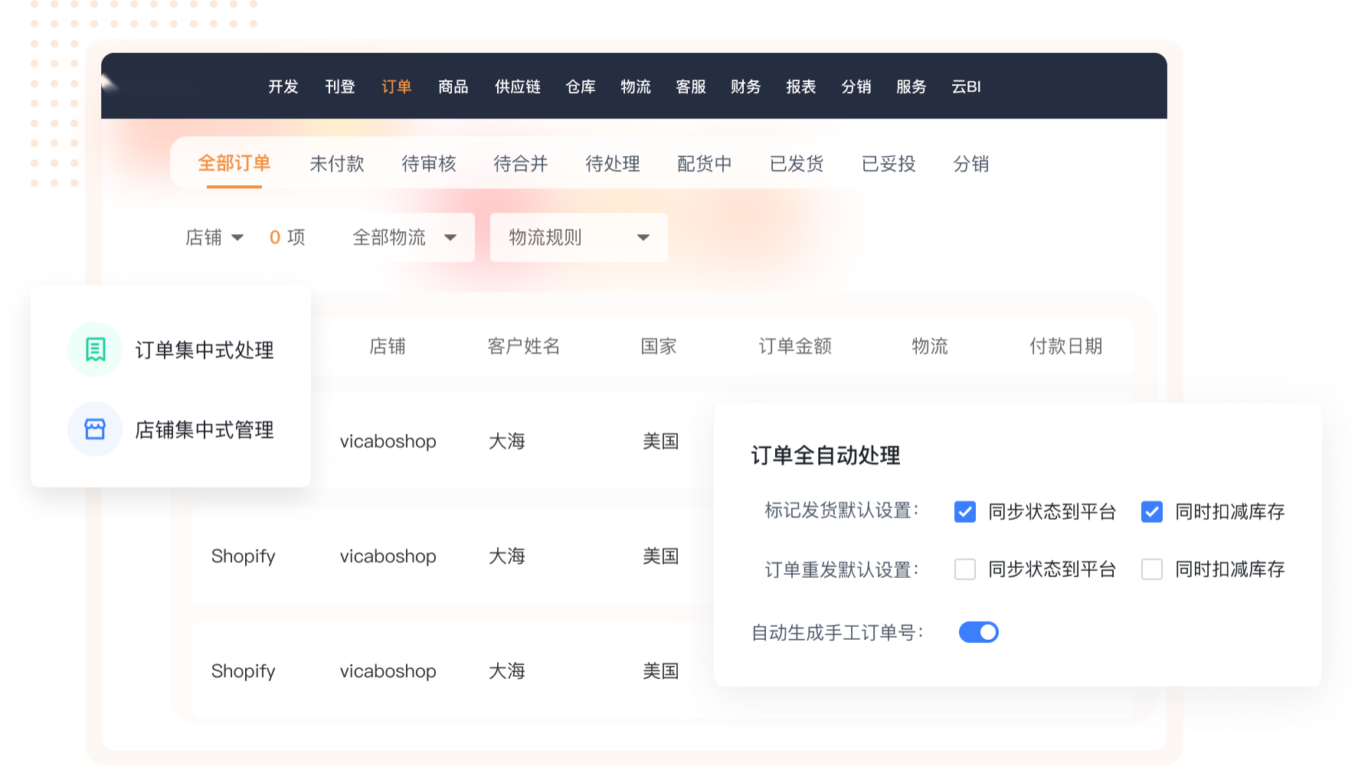The width and height of the screenshot is (1368, 770).
Task: Switch to the 已发货 tab
Action: 796,164
